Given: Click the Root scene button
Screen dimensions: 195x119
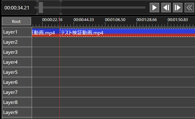Looking at the screenshot, I should pyautogui.click(x=16, y=21).
